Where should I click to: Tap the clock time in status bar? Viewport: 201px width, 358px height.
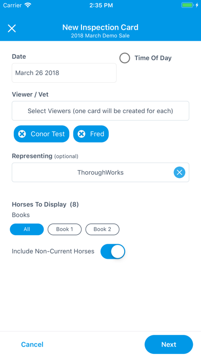[101, 5]
